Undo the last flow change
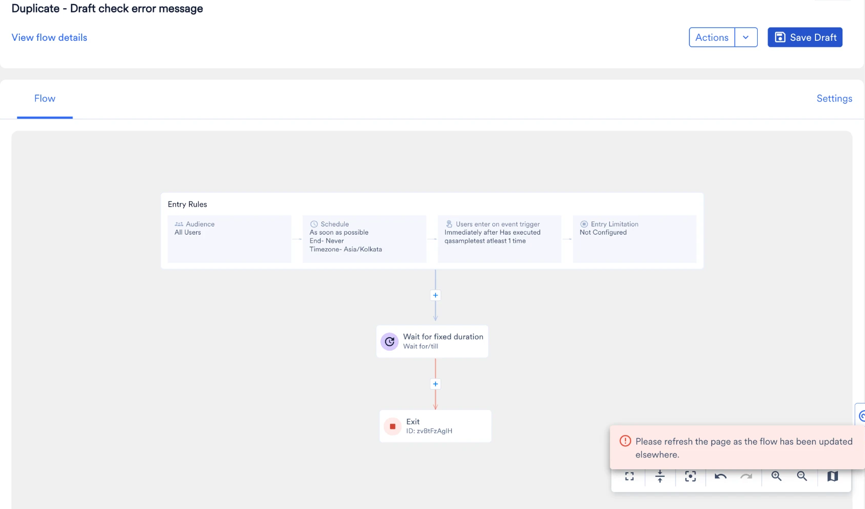Image resolution: width=865 pixels, height=509 pixels. click(x=720, y=476)
